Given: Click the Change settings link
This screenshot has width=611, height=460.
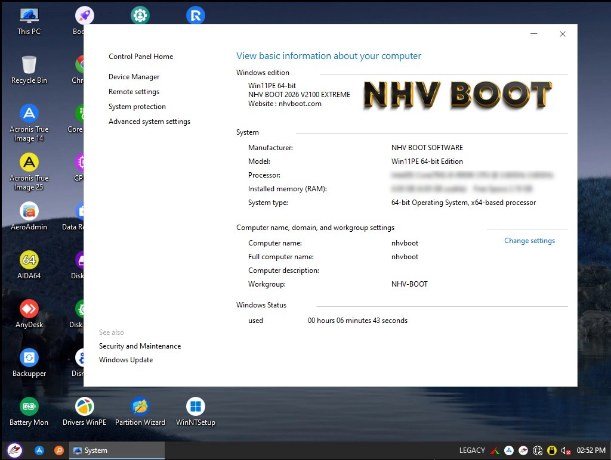Looking at the screenshot, I should click(x=529, y=241).
